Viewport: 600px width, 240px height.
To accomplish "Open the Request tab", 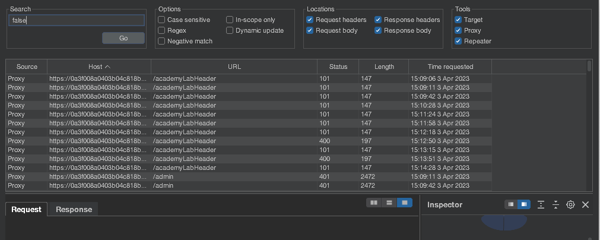I will pos(26,209).
